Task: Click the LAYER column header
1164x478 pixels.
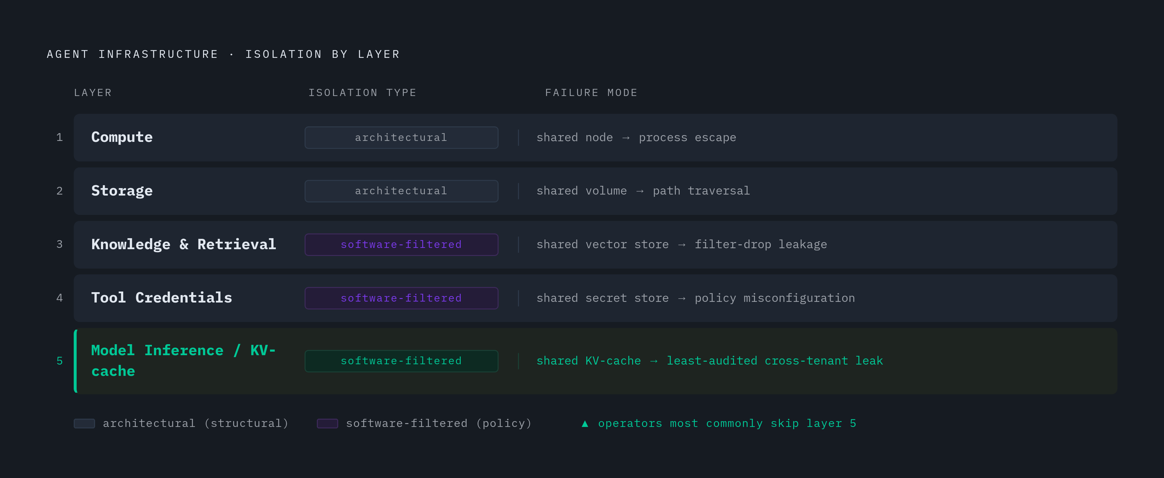Action: (92, 93)
